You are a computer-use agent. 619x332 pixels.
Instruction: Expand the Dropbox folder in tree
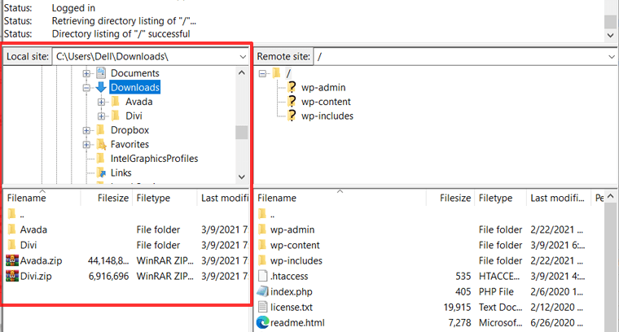pos(87,130)
